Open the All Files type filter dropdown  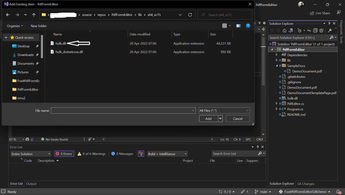(224, 111)
